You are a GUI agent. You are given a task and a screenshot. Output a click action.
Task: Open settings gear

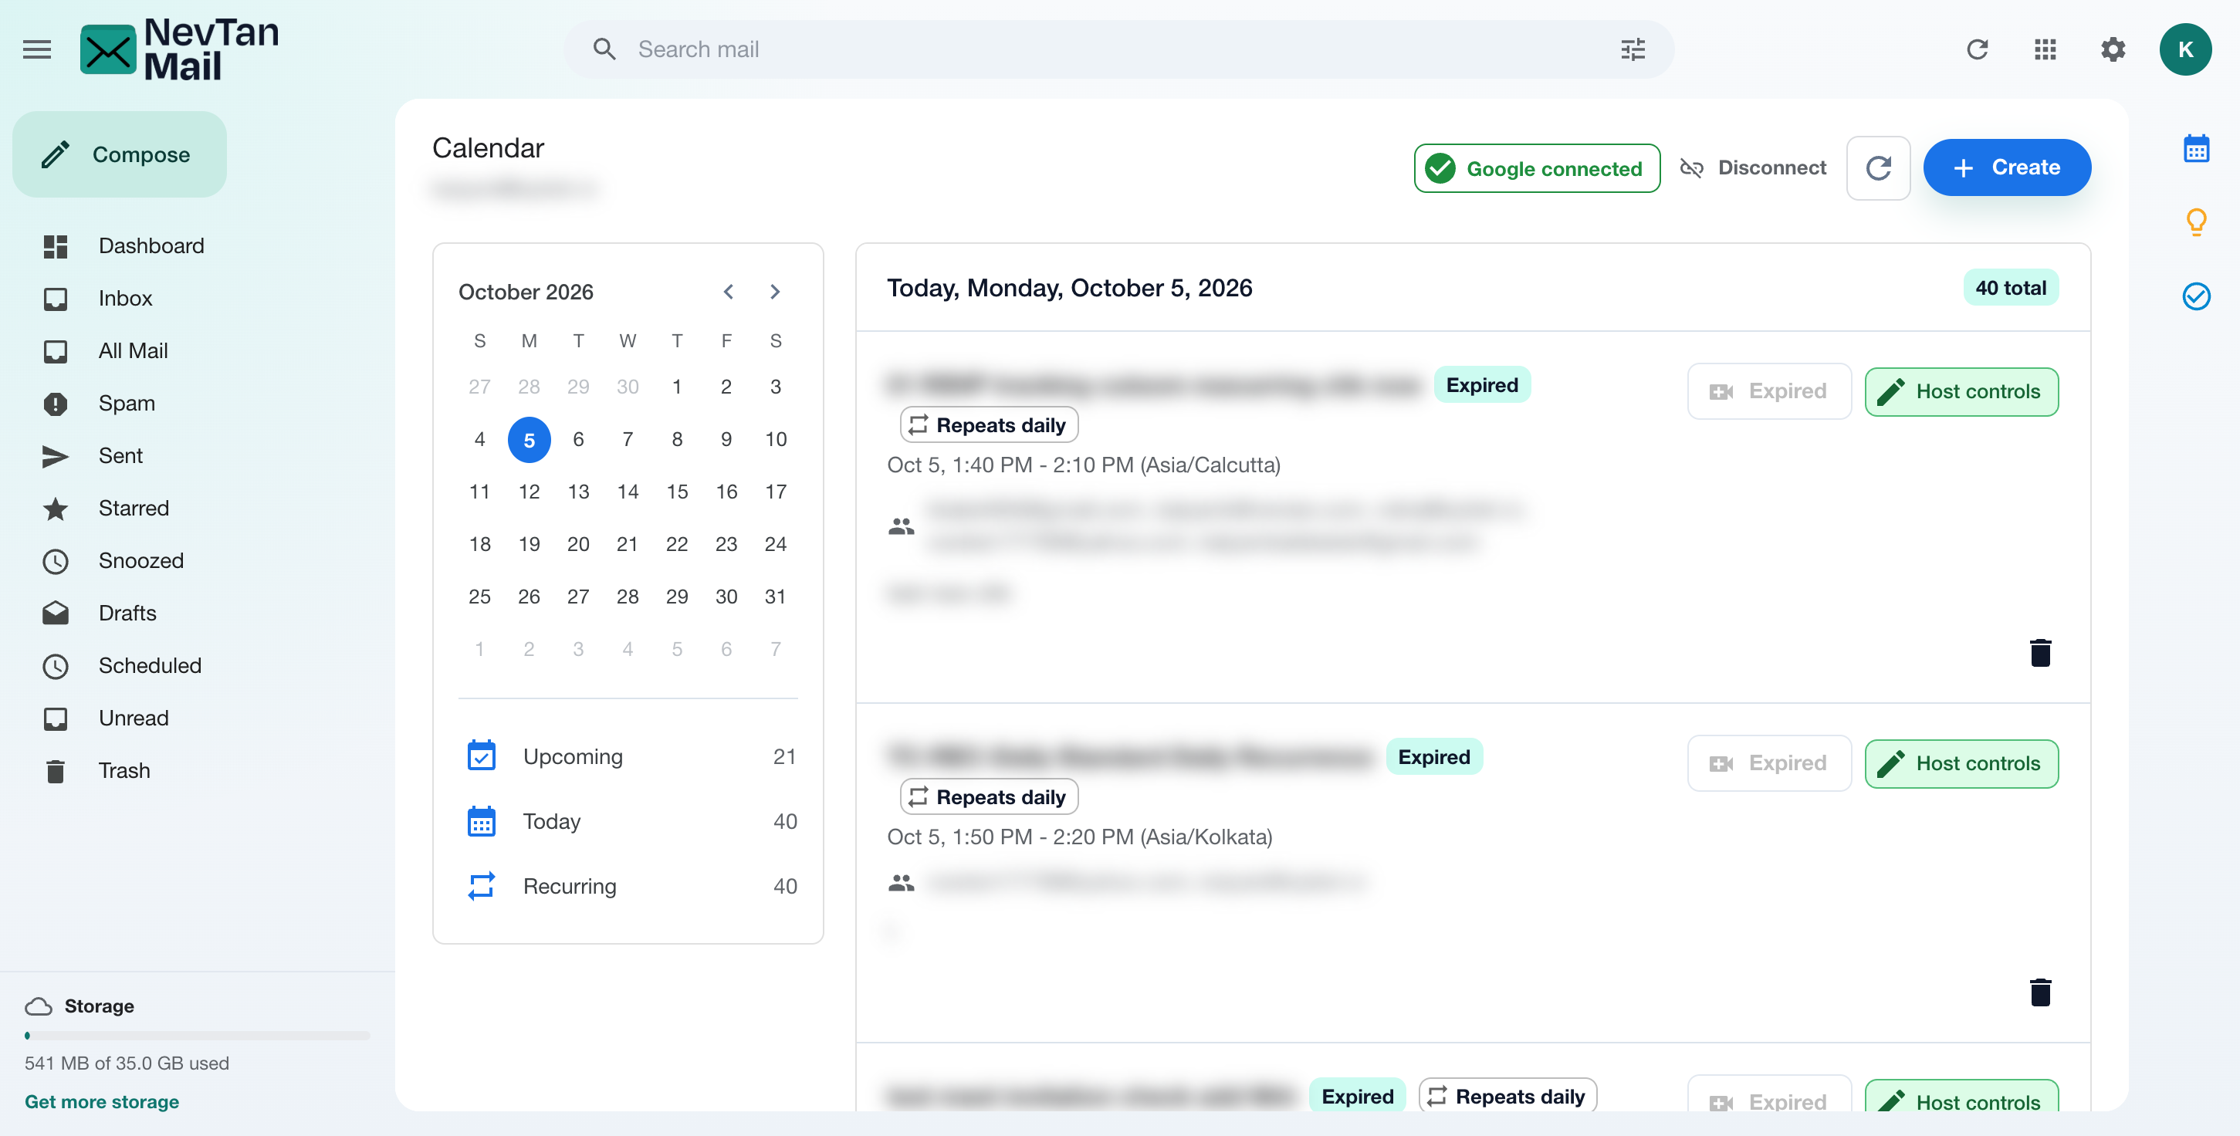click(x=2113, y=49)
